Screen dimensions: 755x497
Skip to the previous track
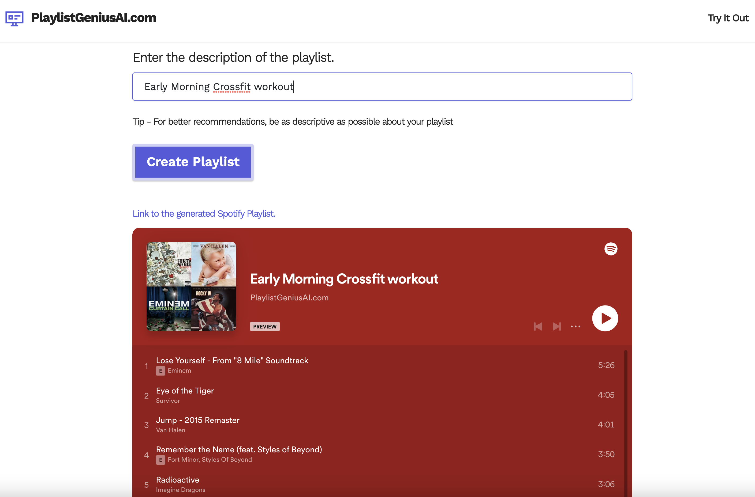[538, 326]
